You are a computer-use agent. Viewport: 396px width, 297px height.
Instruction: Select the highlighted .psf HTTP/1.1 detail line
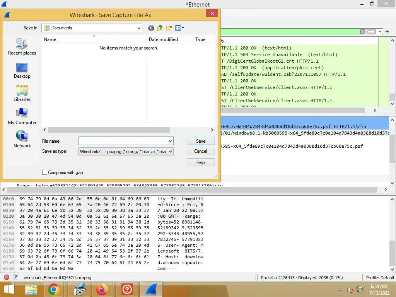coord(305,126)
